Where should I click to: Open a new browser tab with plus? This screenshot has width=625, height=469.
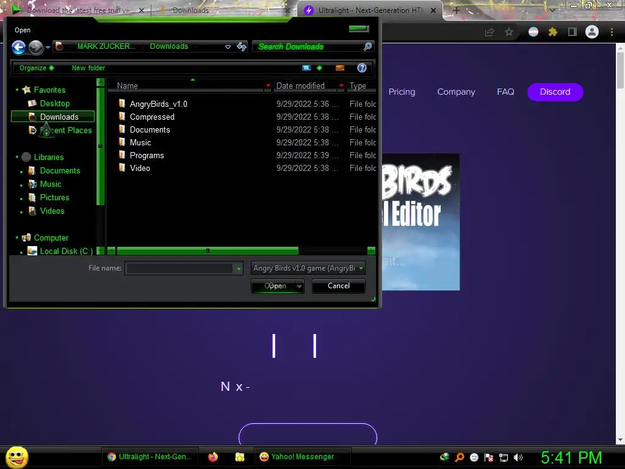click(457, 10)
